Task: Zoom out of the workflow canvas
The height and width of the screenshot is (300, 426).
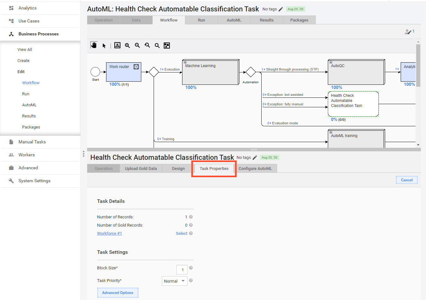Action: pyautogui.click(x=137, y=46)
